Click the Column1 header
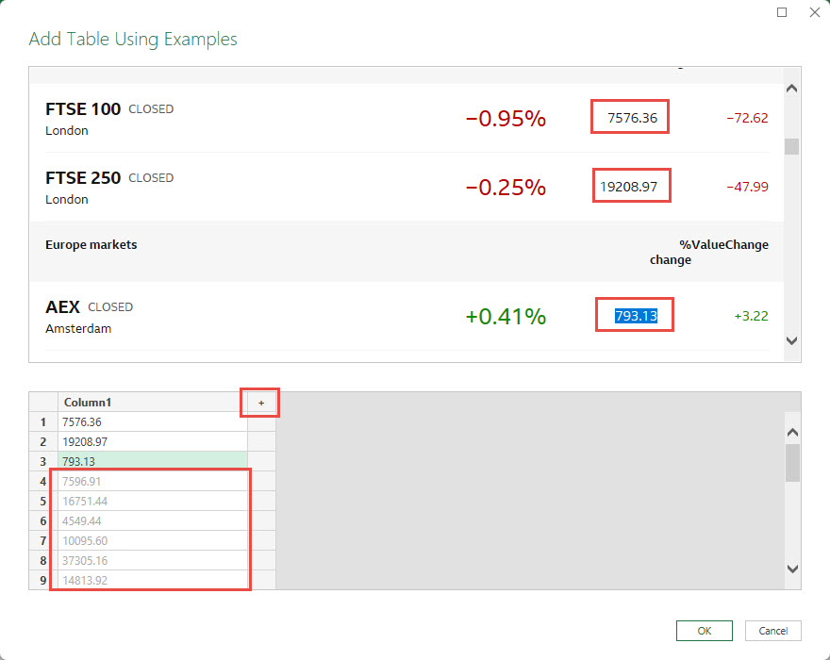 point(88,402)
